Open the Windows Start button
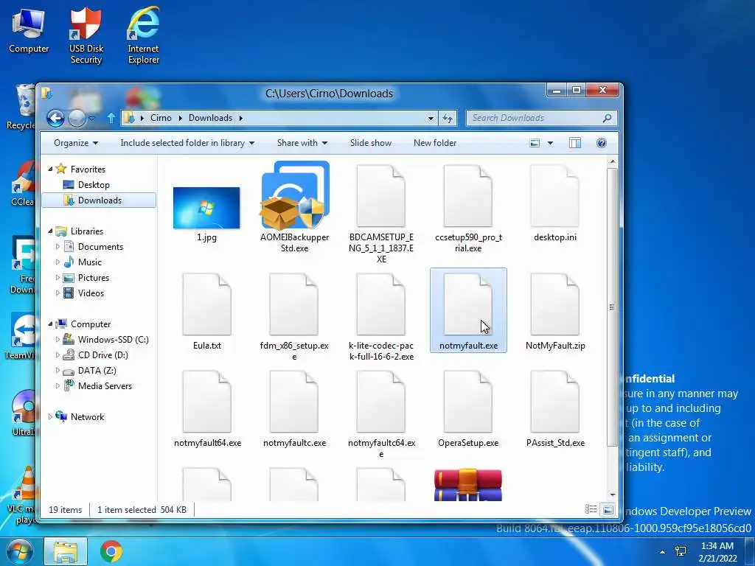Viewport: 755px width, 566px height. click(18, 551)
